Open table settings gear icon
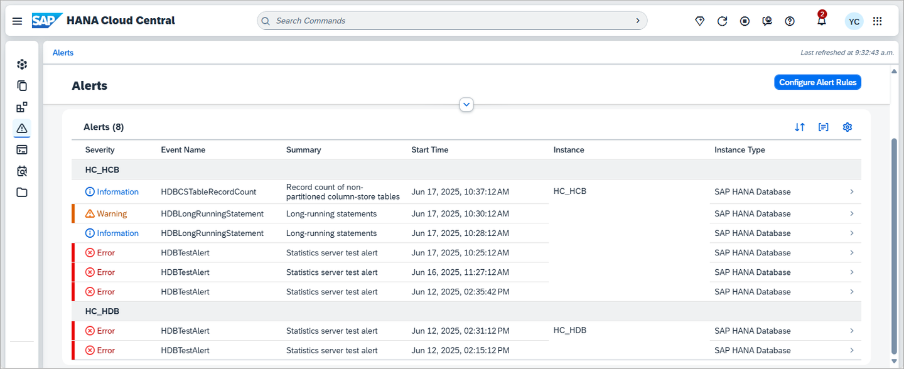This screenshot has height=369, width=904. [x=847, y=127]
